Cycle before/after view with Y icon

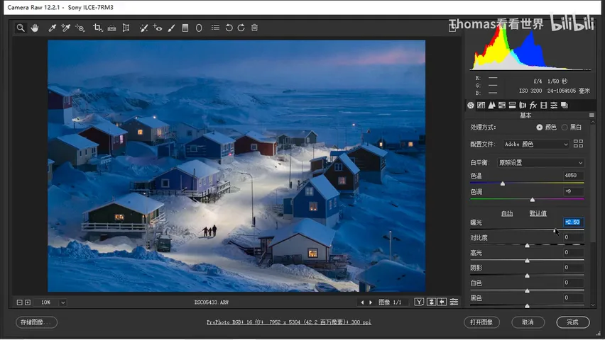click(419, 302)
